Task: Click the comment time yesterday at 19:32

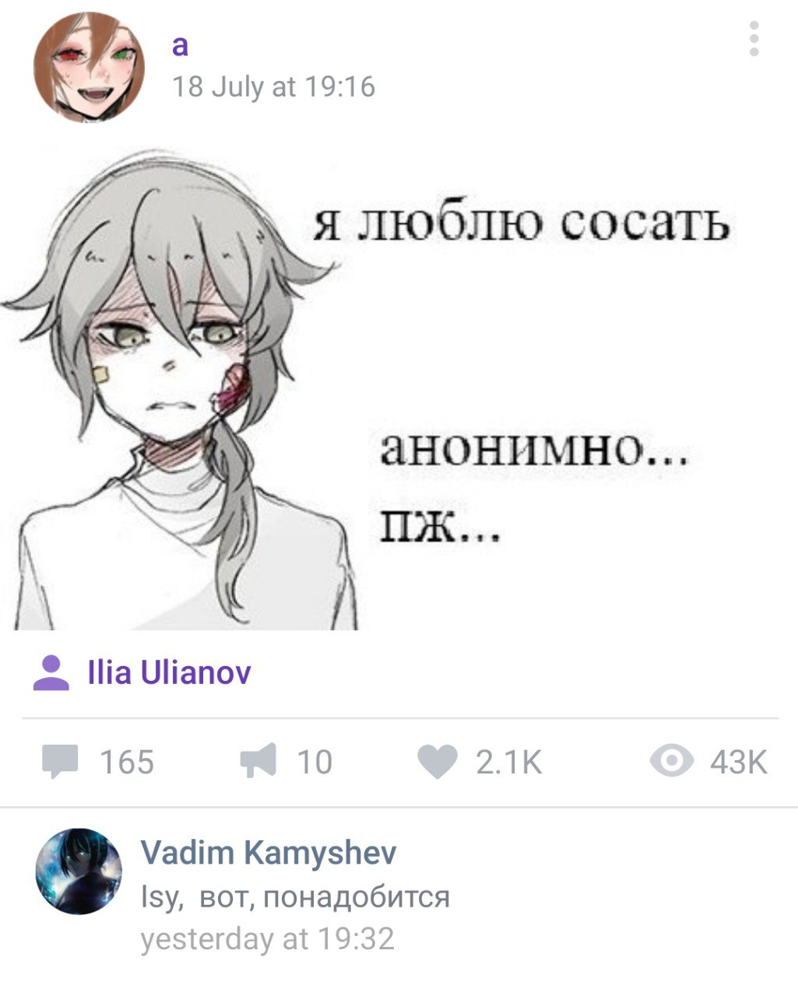Action: (268, 939)
